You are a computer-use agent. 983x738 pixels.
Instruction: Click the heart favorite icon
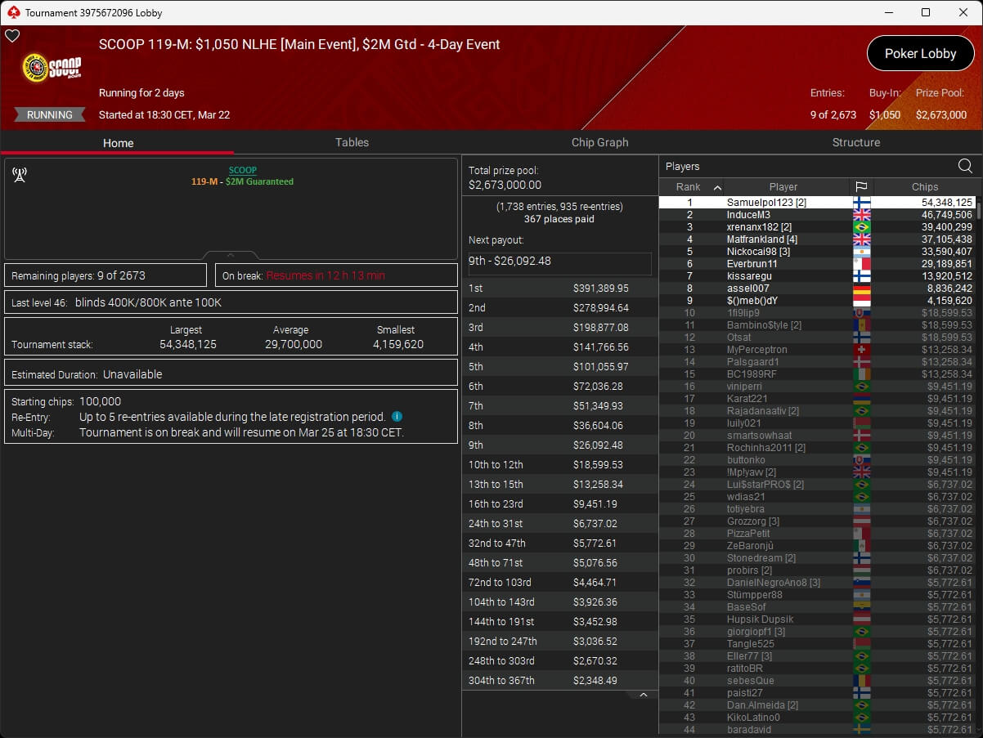(x=12, y=36)
